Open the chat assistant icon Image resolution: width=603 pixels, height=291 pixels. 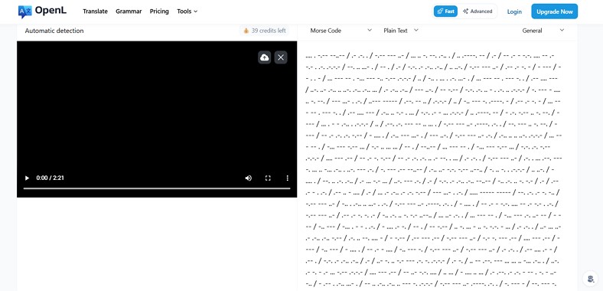coord(590,278)
